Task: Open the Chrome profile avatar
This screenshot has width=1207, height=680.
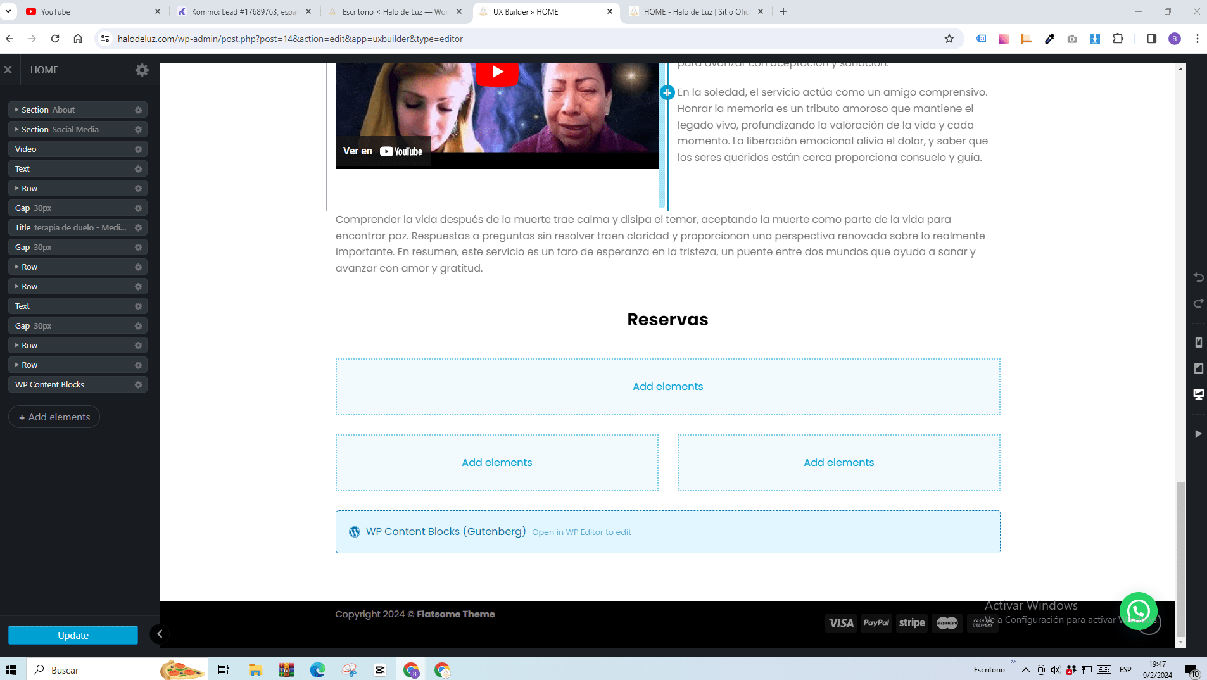Action: coord(1175,39)
